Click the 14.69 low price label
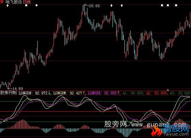 [x=18, y=89]
